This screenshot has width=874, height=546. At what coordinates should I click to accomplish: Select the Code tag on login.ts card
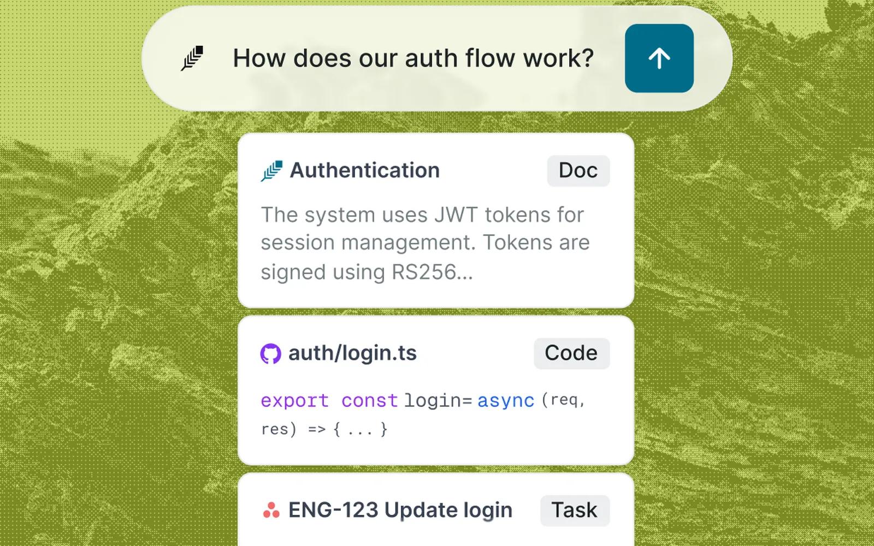(571, 353)
